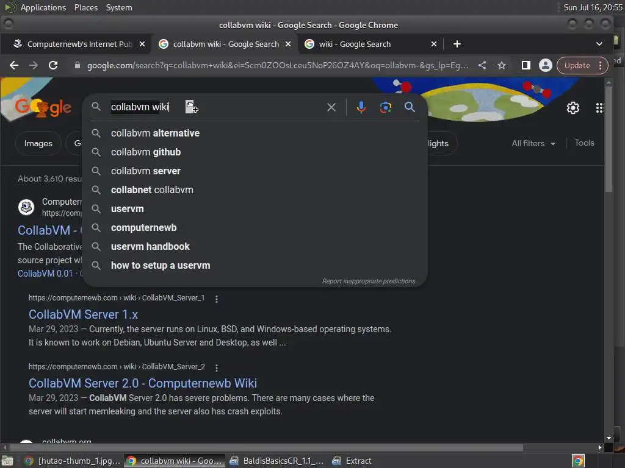The image size is (625, 468).
Task: Open search Tools
Action: point(584,143)
